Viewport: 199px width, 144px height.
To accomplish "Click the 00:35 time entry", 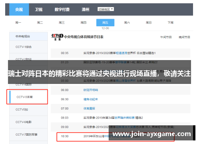I will [x=65, y=53].
